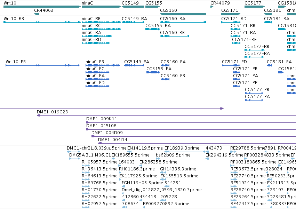The width and height of the screenshot is (296, 209).
Task: Select the CG5155 gene feature
Action: coord(153,7)
